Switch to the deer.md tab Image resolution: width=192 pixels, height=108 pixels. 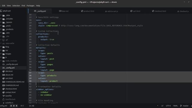[64, 11]
